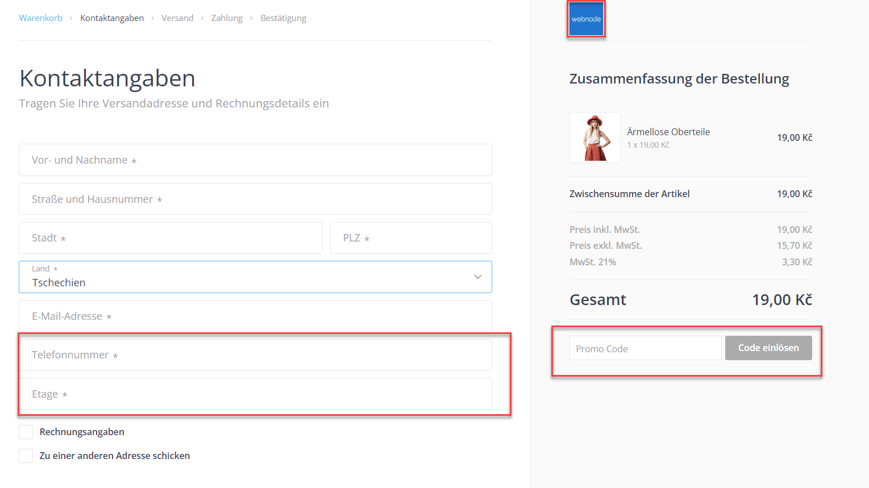Focus the Promo Code field
869x488 pixels.
pos(646,348)
